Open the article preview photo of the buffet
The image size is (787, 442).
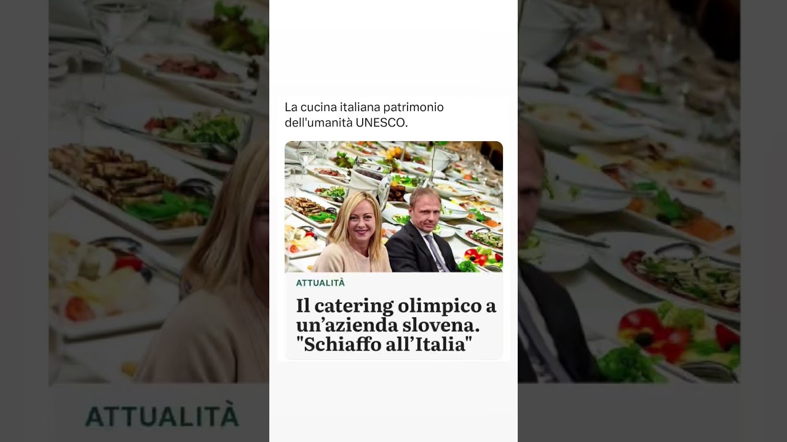393,207
